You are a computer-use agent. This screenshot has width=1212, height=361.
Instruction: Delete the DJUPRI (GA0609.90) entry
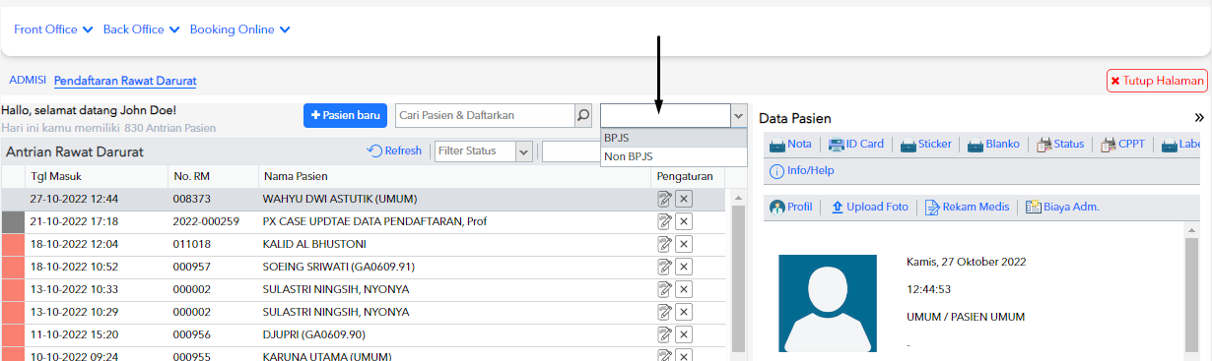685,334
